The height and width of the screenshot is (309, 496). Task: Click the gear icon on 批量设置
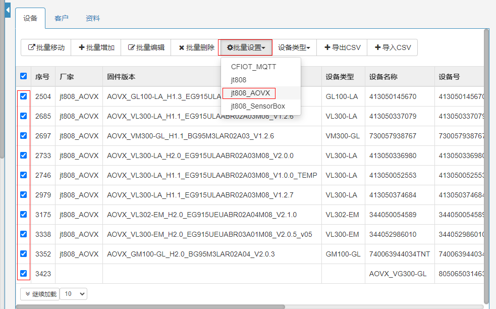click(230, 47)
